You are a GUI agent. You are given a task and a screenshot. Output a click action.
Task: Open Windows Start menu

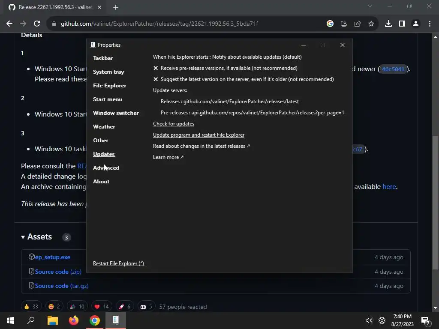pos(10,320)
